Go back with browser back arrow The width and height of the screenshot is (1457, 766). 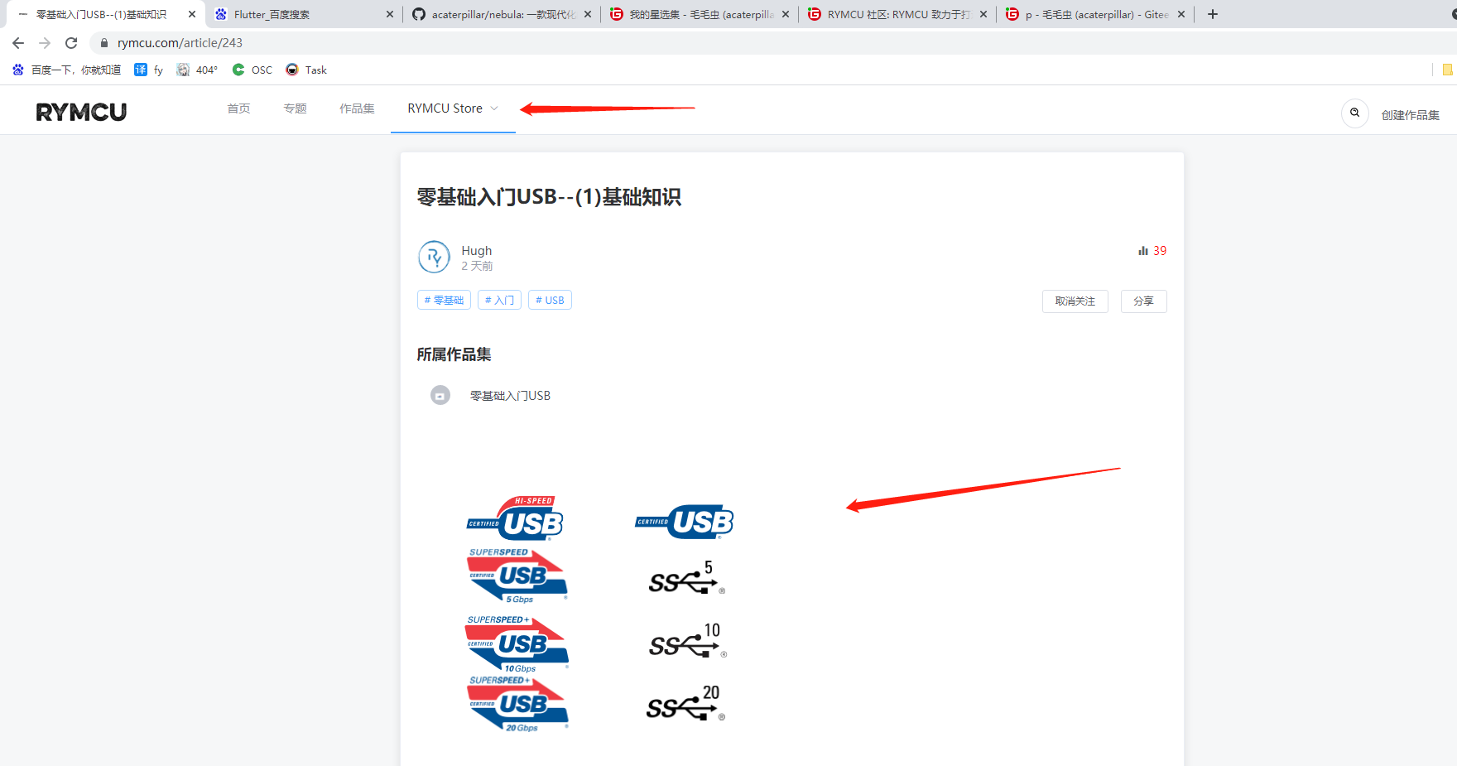pos(18,43)
